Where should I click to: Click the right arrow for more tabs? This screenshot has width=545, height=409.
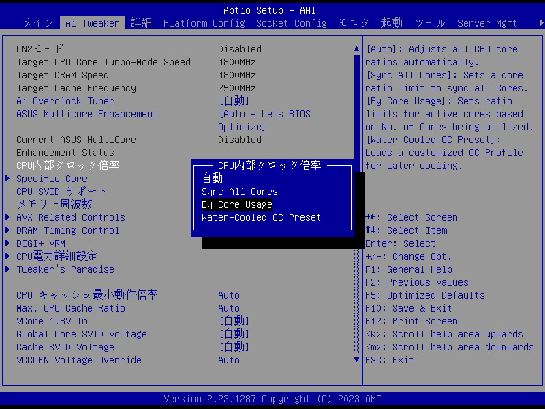tap(541, 23)
